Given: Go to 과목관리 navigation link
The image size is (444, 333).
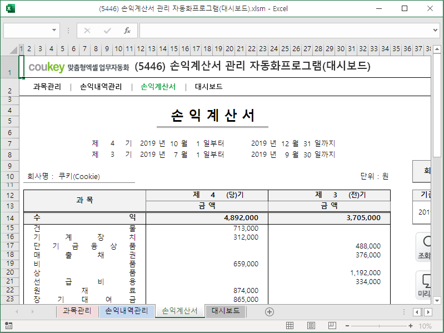Looking at the screenshot, I should pos(47,87).
